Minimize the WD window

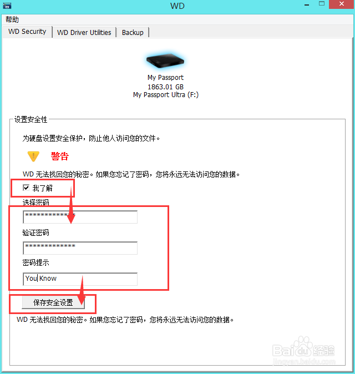pos(307,5)
